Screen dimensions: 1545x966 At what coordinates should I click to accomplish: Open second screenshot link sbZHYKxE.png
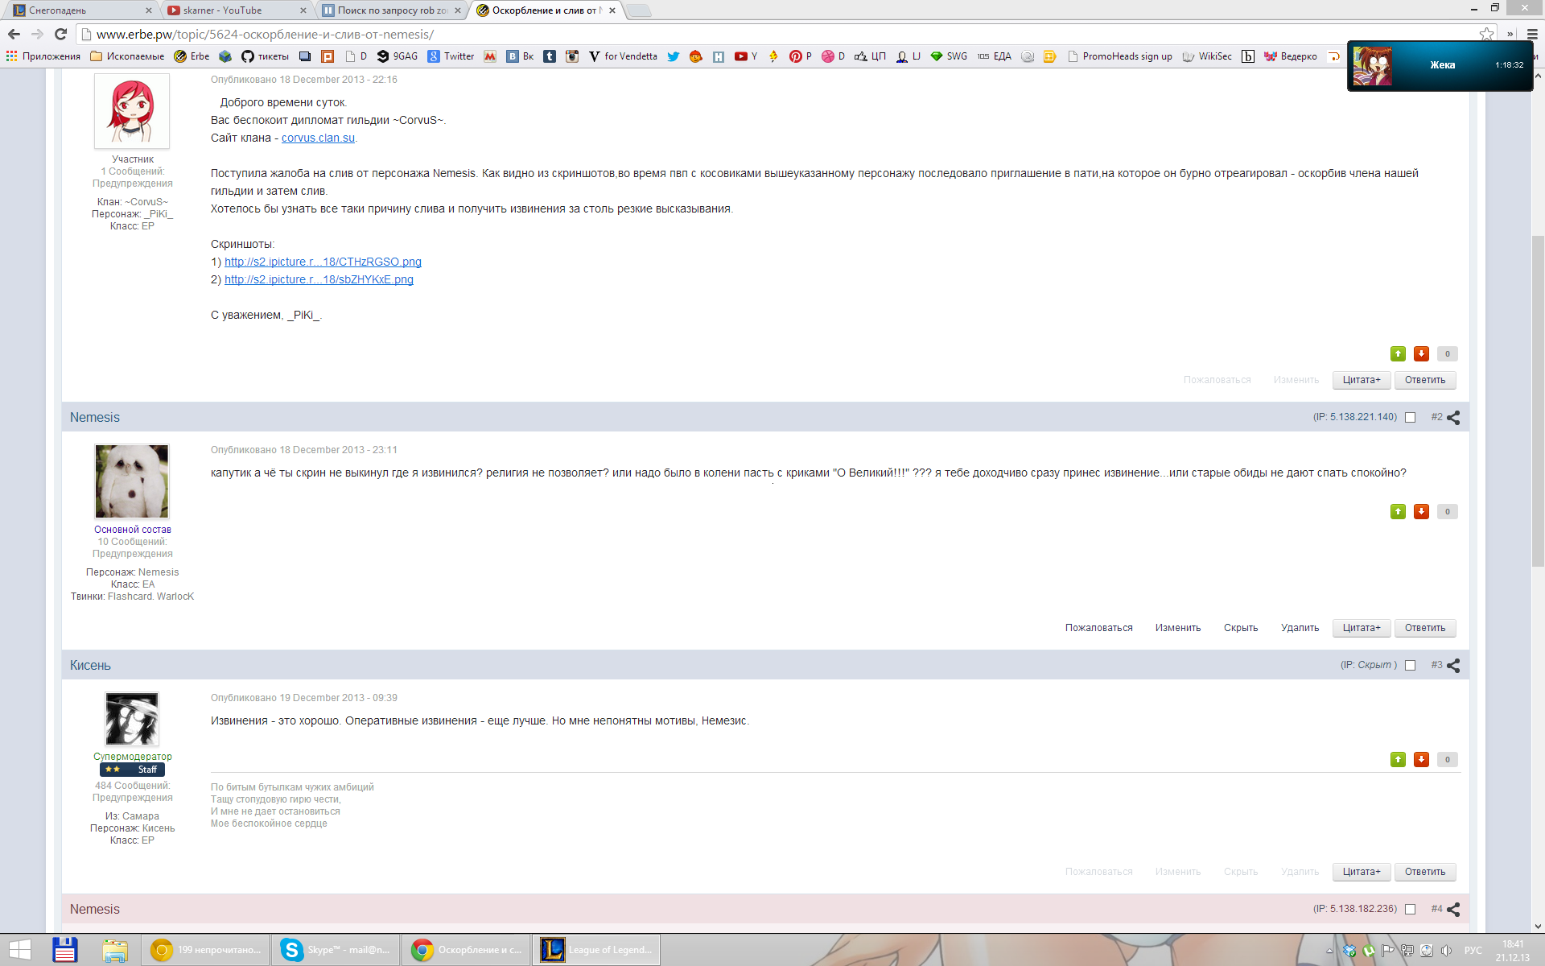(x=319, y=279)
